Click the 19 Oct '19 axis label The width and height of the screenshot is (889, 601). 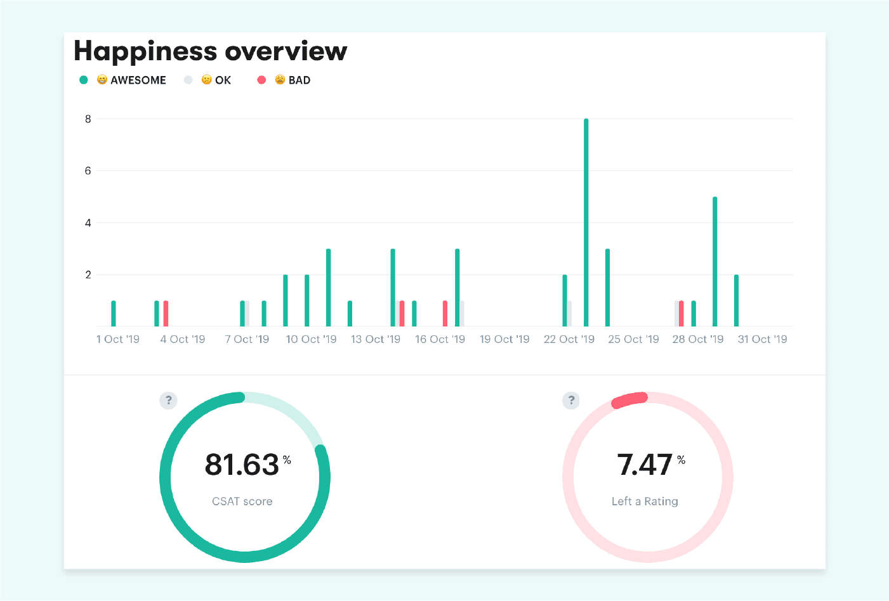504,339
